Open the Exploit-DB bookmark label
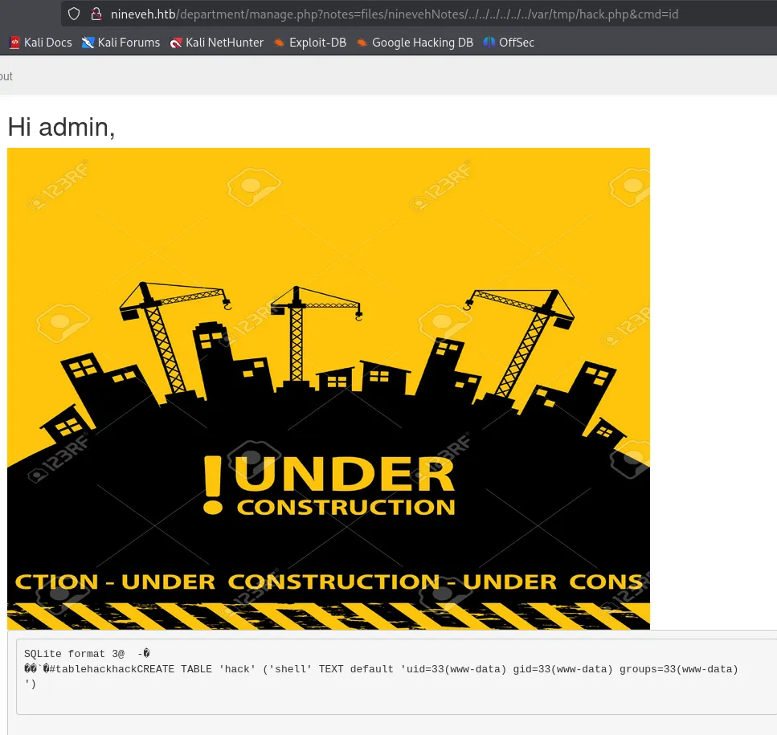 click(317, 43)
